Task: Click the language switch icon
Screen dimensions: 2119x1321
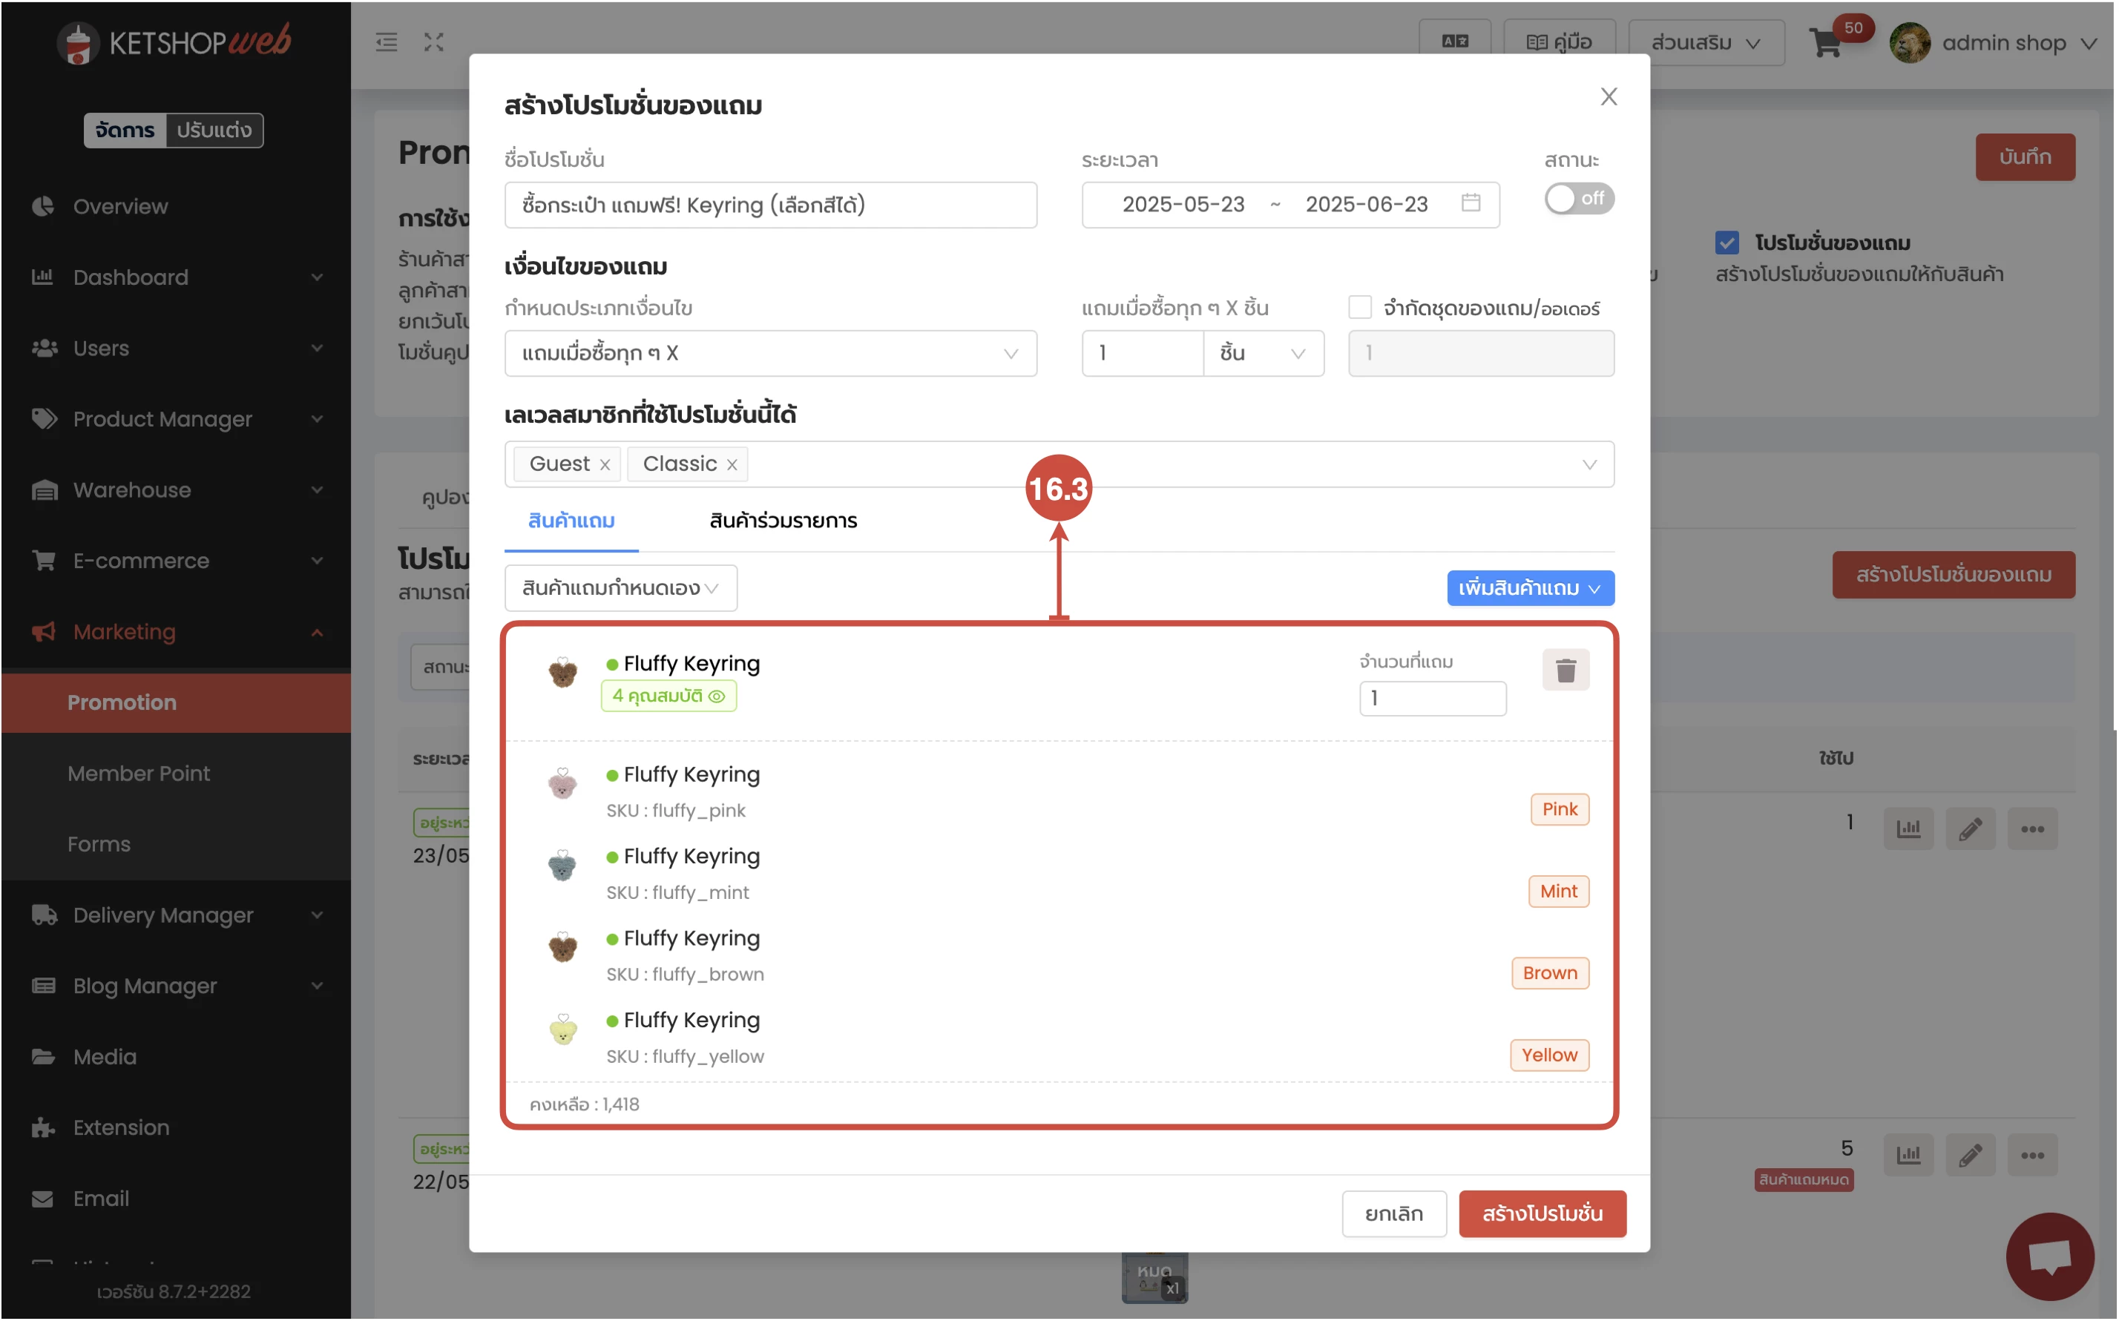Action: click(1455, 42)
